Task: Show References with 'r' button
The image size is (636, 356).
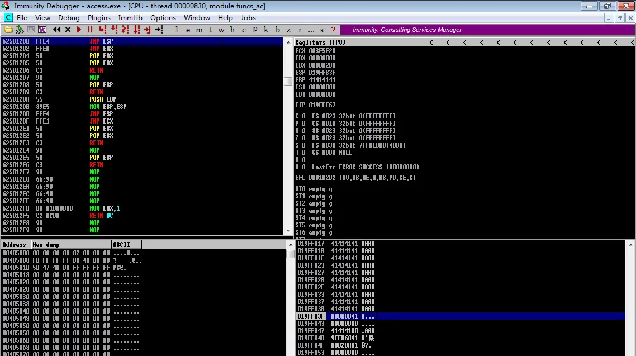Action: 300,30
